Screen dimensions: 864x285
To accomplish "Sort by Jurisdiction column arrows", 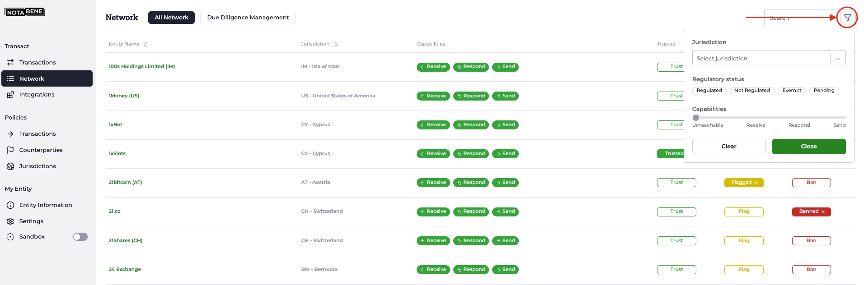I will pos(336,44).
